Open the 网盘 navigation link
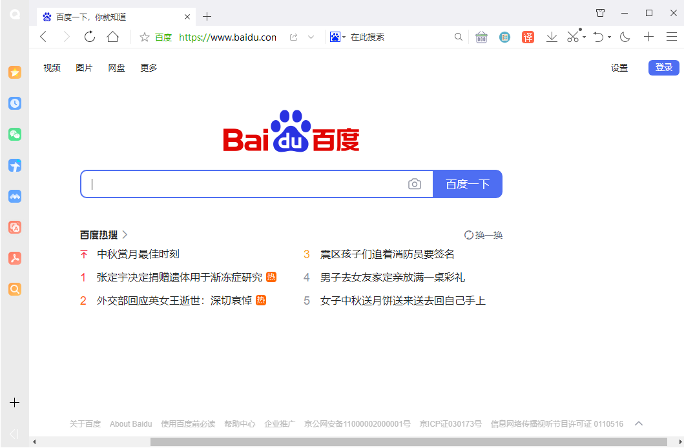Screen dimensions: 684x448 tap(116, 68)
